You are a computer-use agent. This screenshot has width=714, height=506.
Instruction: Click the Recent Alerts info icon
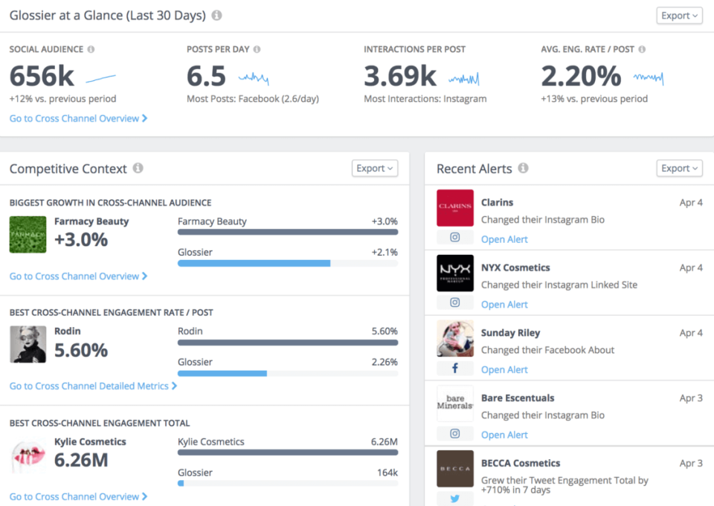click(x=523, y=169)
